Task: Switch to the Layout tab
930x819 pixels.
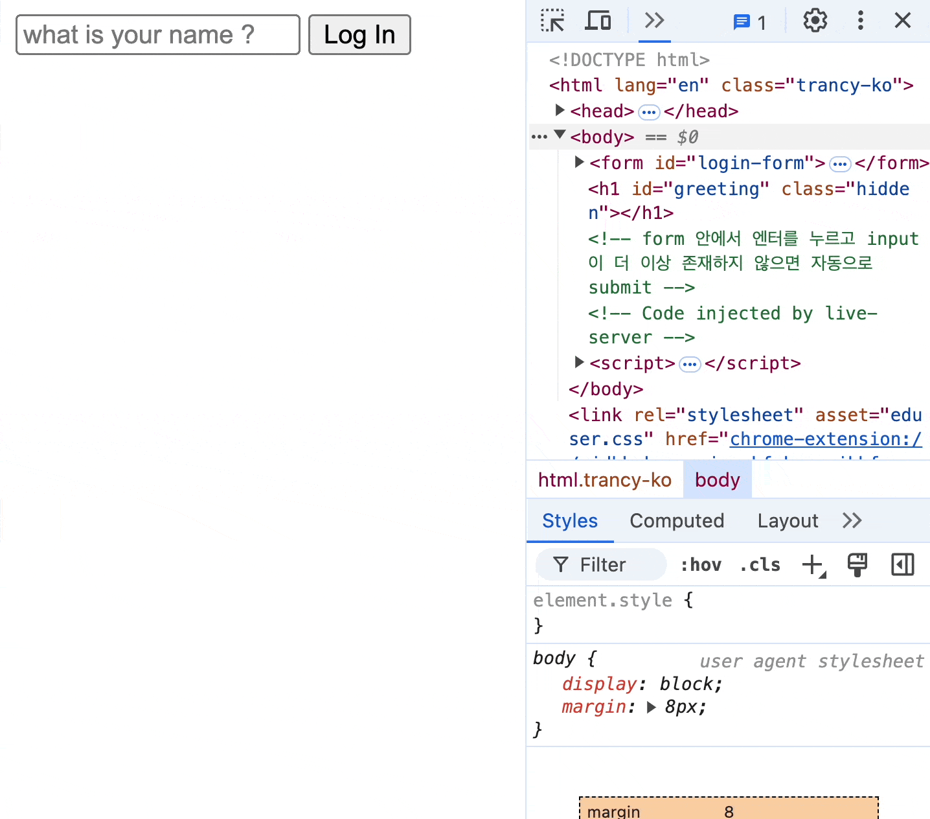Action: (788, 521)
